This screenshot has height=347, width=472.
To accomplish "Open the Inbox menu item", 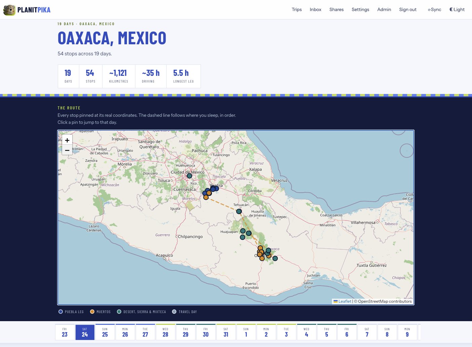I will point(315,9).
